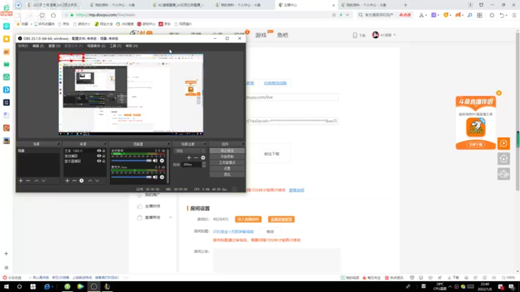The height and width of the screenshot is (292, 520).
Task: Open OBS 帮助(H) menu
Action: (x=132, y=46)
